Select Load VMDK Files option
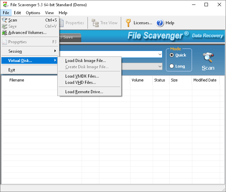Image resolution: width=226 pixels, height=192 pixels. tap(82, 76)
